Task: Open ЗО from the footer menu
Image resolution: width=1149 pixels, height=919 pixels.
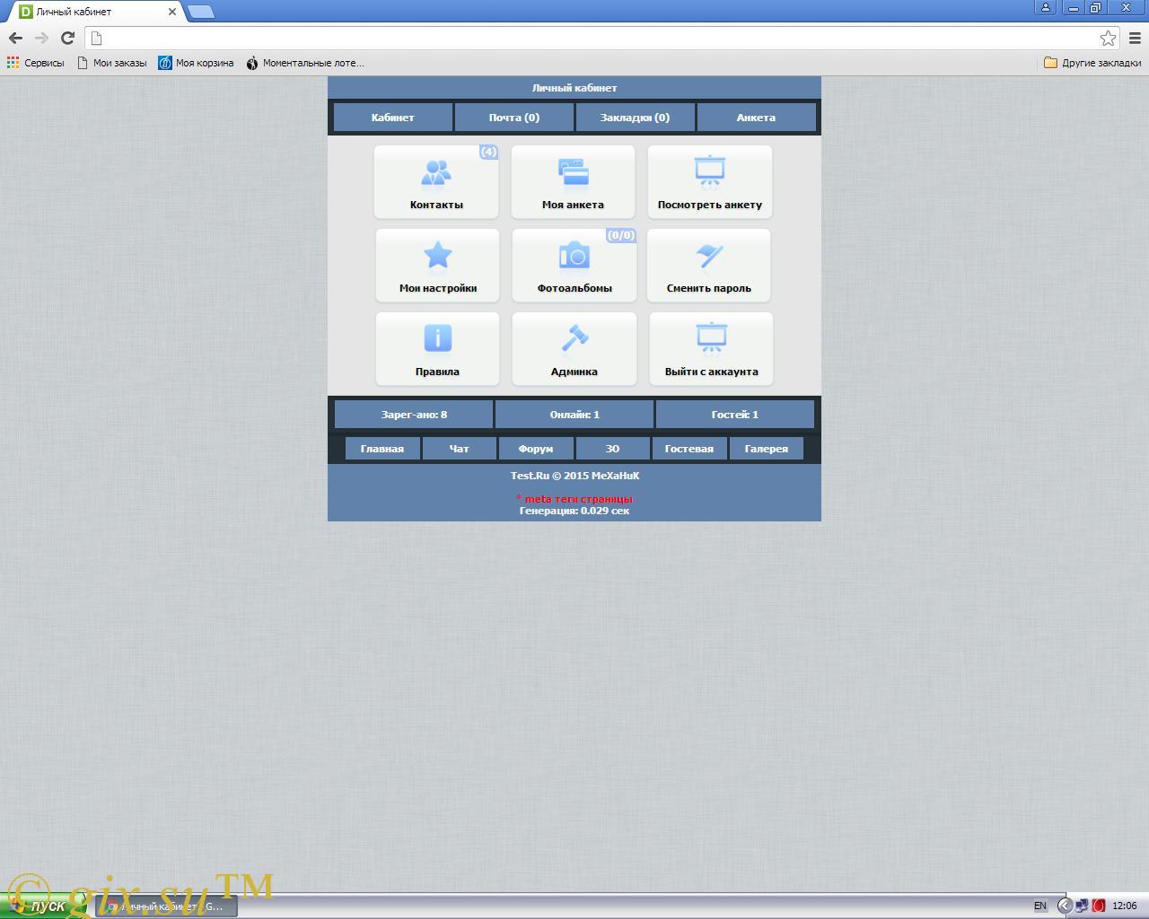Action: tap(612, 449)
